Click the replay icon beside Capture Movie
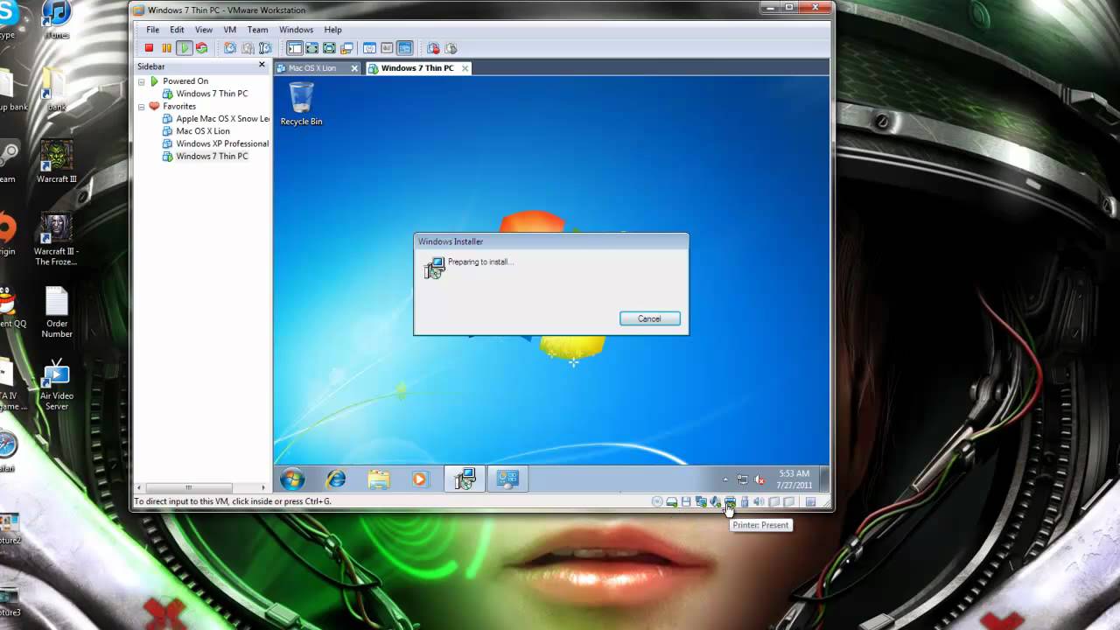Image resolution: width=1120 pixels, height=630 pixels. pos(451,48)
